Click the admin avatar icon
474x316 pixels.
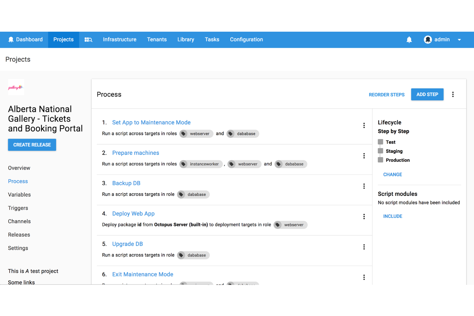[428, 39]
